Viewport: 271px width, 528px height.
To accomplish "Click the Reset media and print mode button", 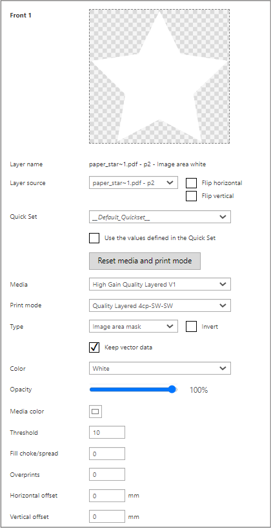I will [x=145, y=261].
